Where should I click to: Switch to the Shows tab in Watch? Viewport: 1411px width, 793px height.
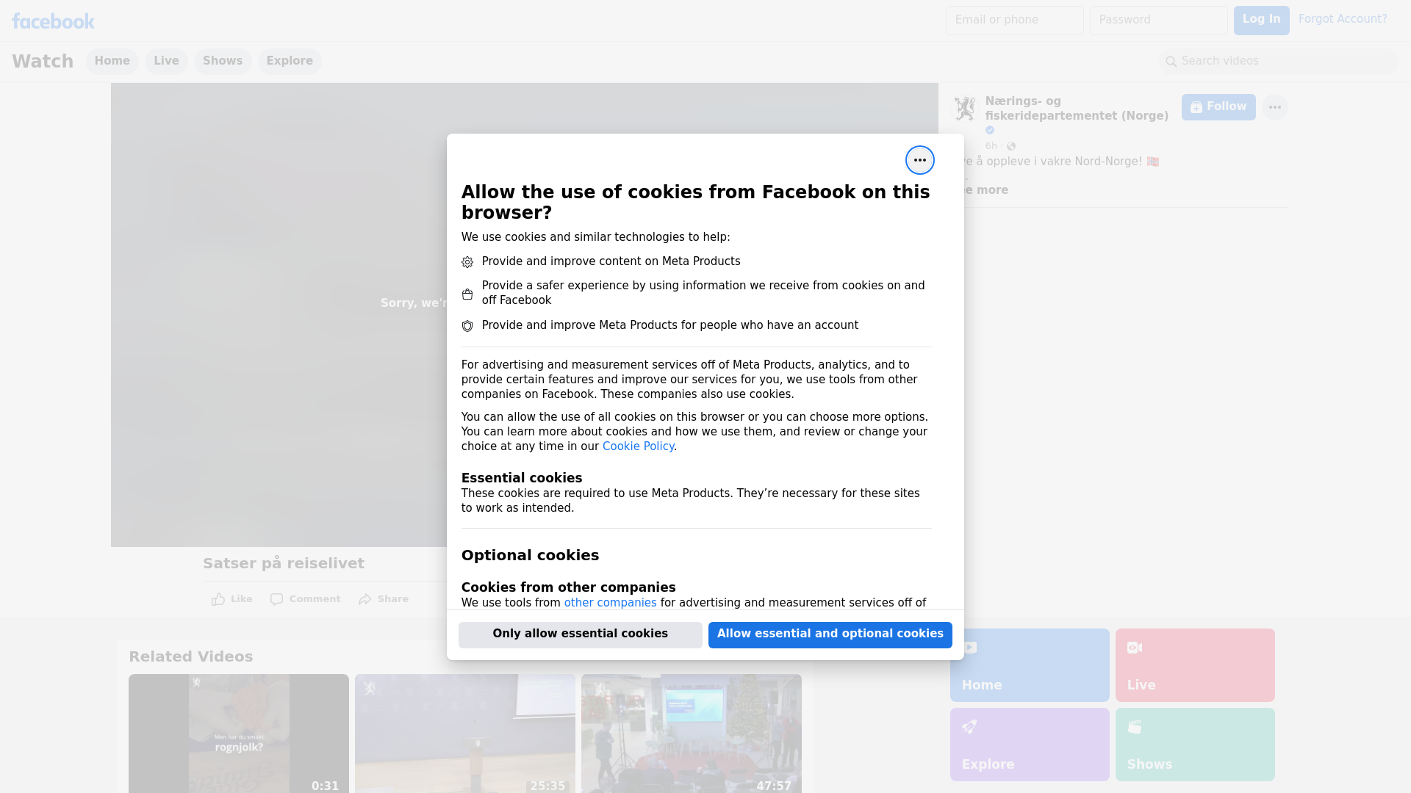click(223, 61)
